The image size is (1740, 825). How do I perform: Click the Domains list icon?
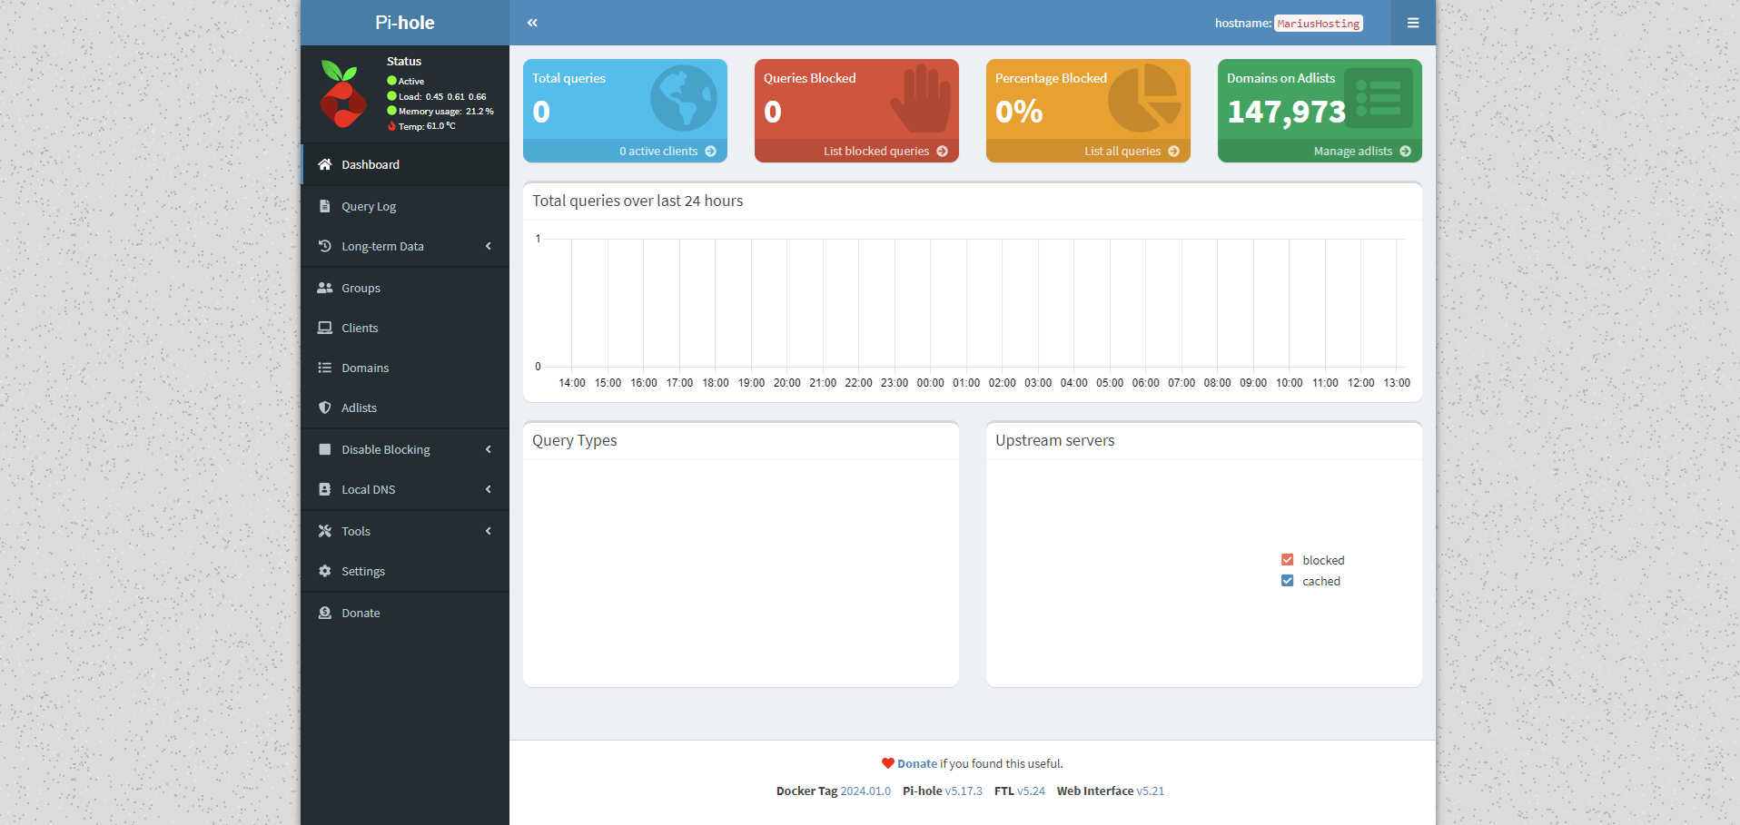[x=324, y=368]
